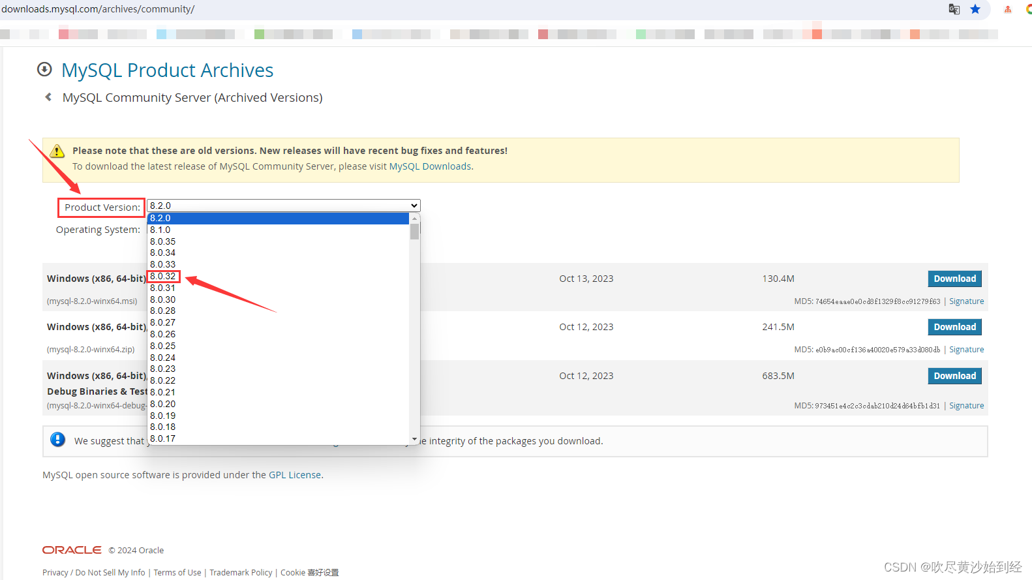Download the 683.5M debug binaries package
1032x580 pixels.
(954, 376)
